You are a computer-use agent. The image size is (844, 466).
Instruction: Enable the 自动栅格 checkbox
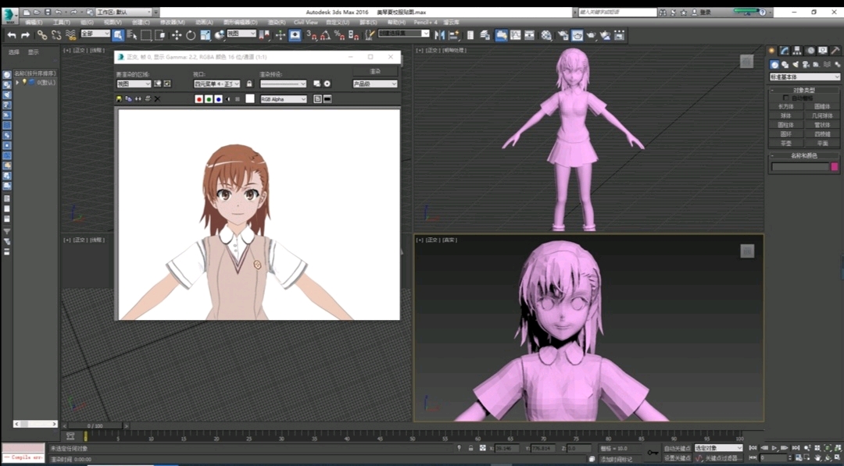point(786,98)
